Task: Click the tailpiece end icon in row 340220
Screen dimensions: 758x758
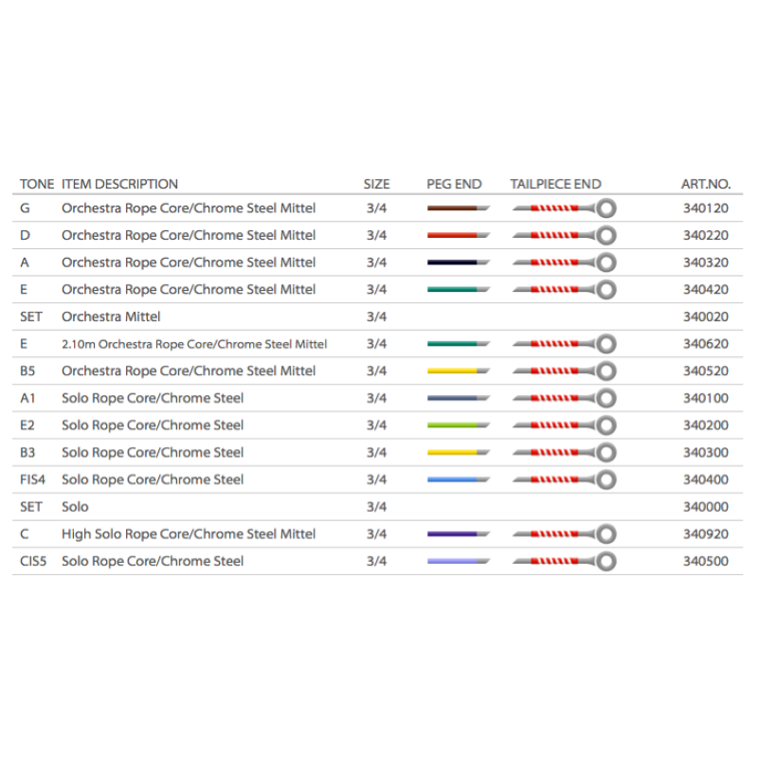Action: (564, 235)
